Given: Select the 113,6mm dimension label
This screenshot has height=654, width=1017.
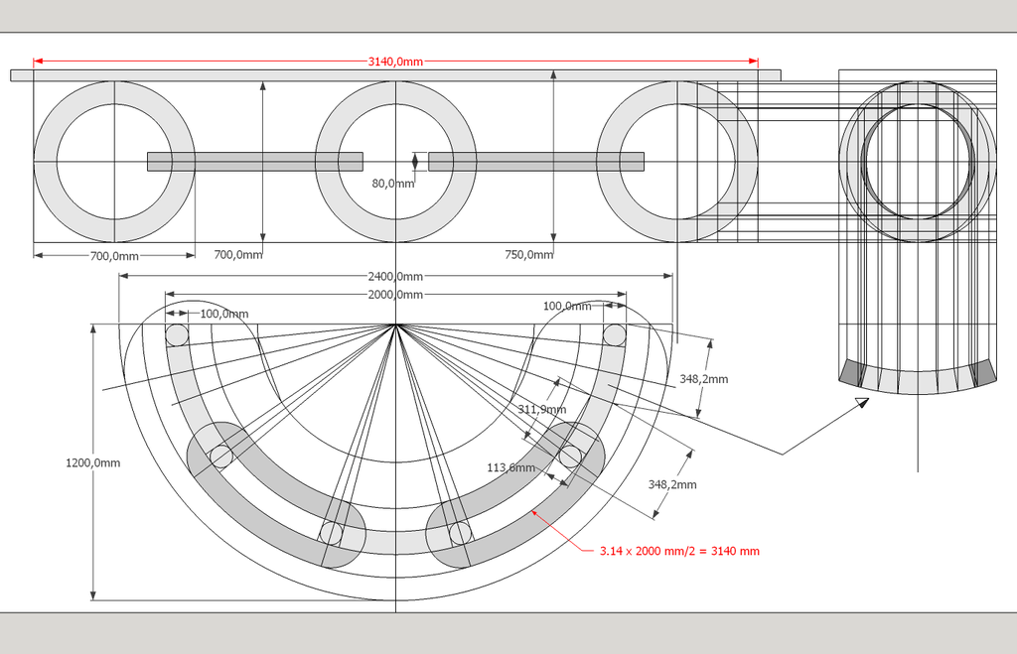Looking at the screenshot, I should [511, 467].
